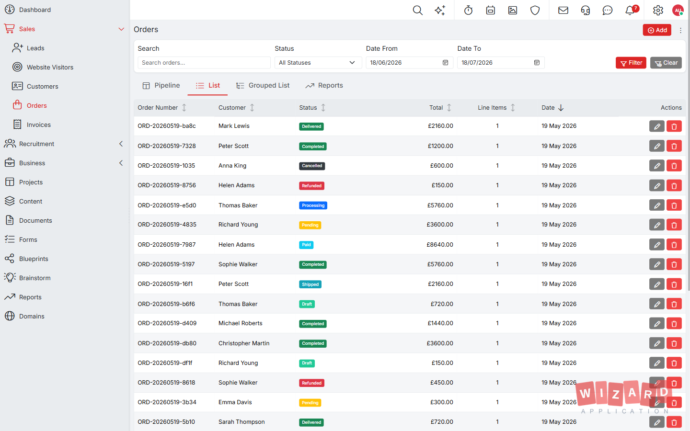
Task: Click the Date From field value 18/06/2026
Action: pyautogui.click(x=386, y=63)
